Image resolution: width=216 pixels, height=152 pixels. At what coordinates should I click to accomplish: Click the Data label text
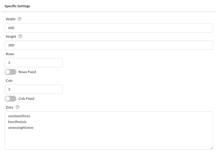coord(10,107)
